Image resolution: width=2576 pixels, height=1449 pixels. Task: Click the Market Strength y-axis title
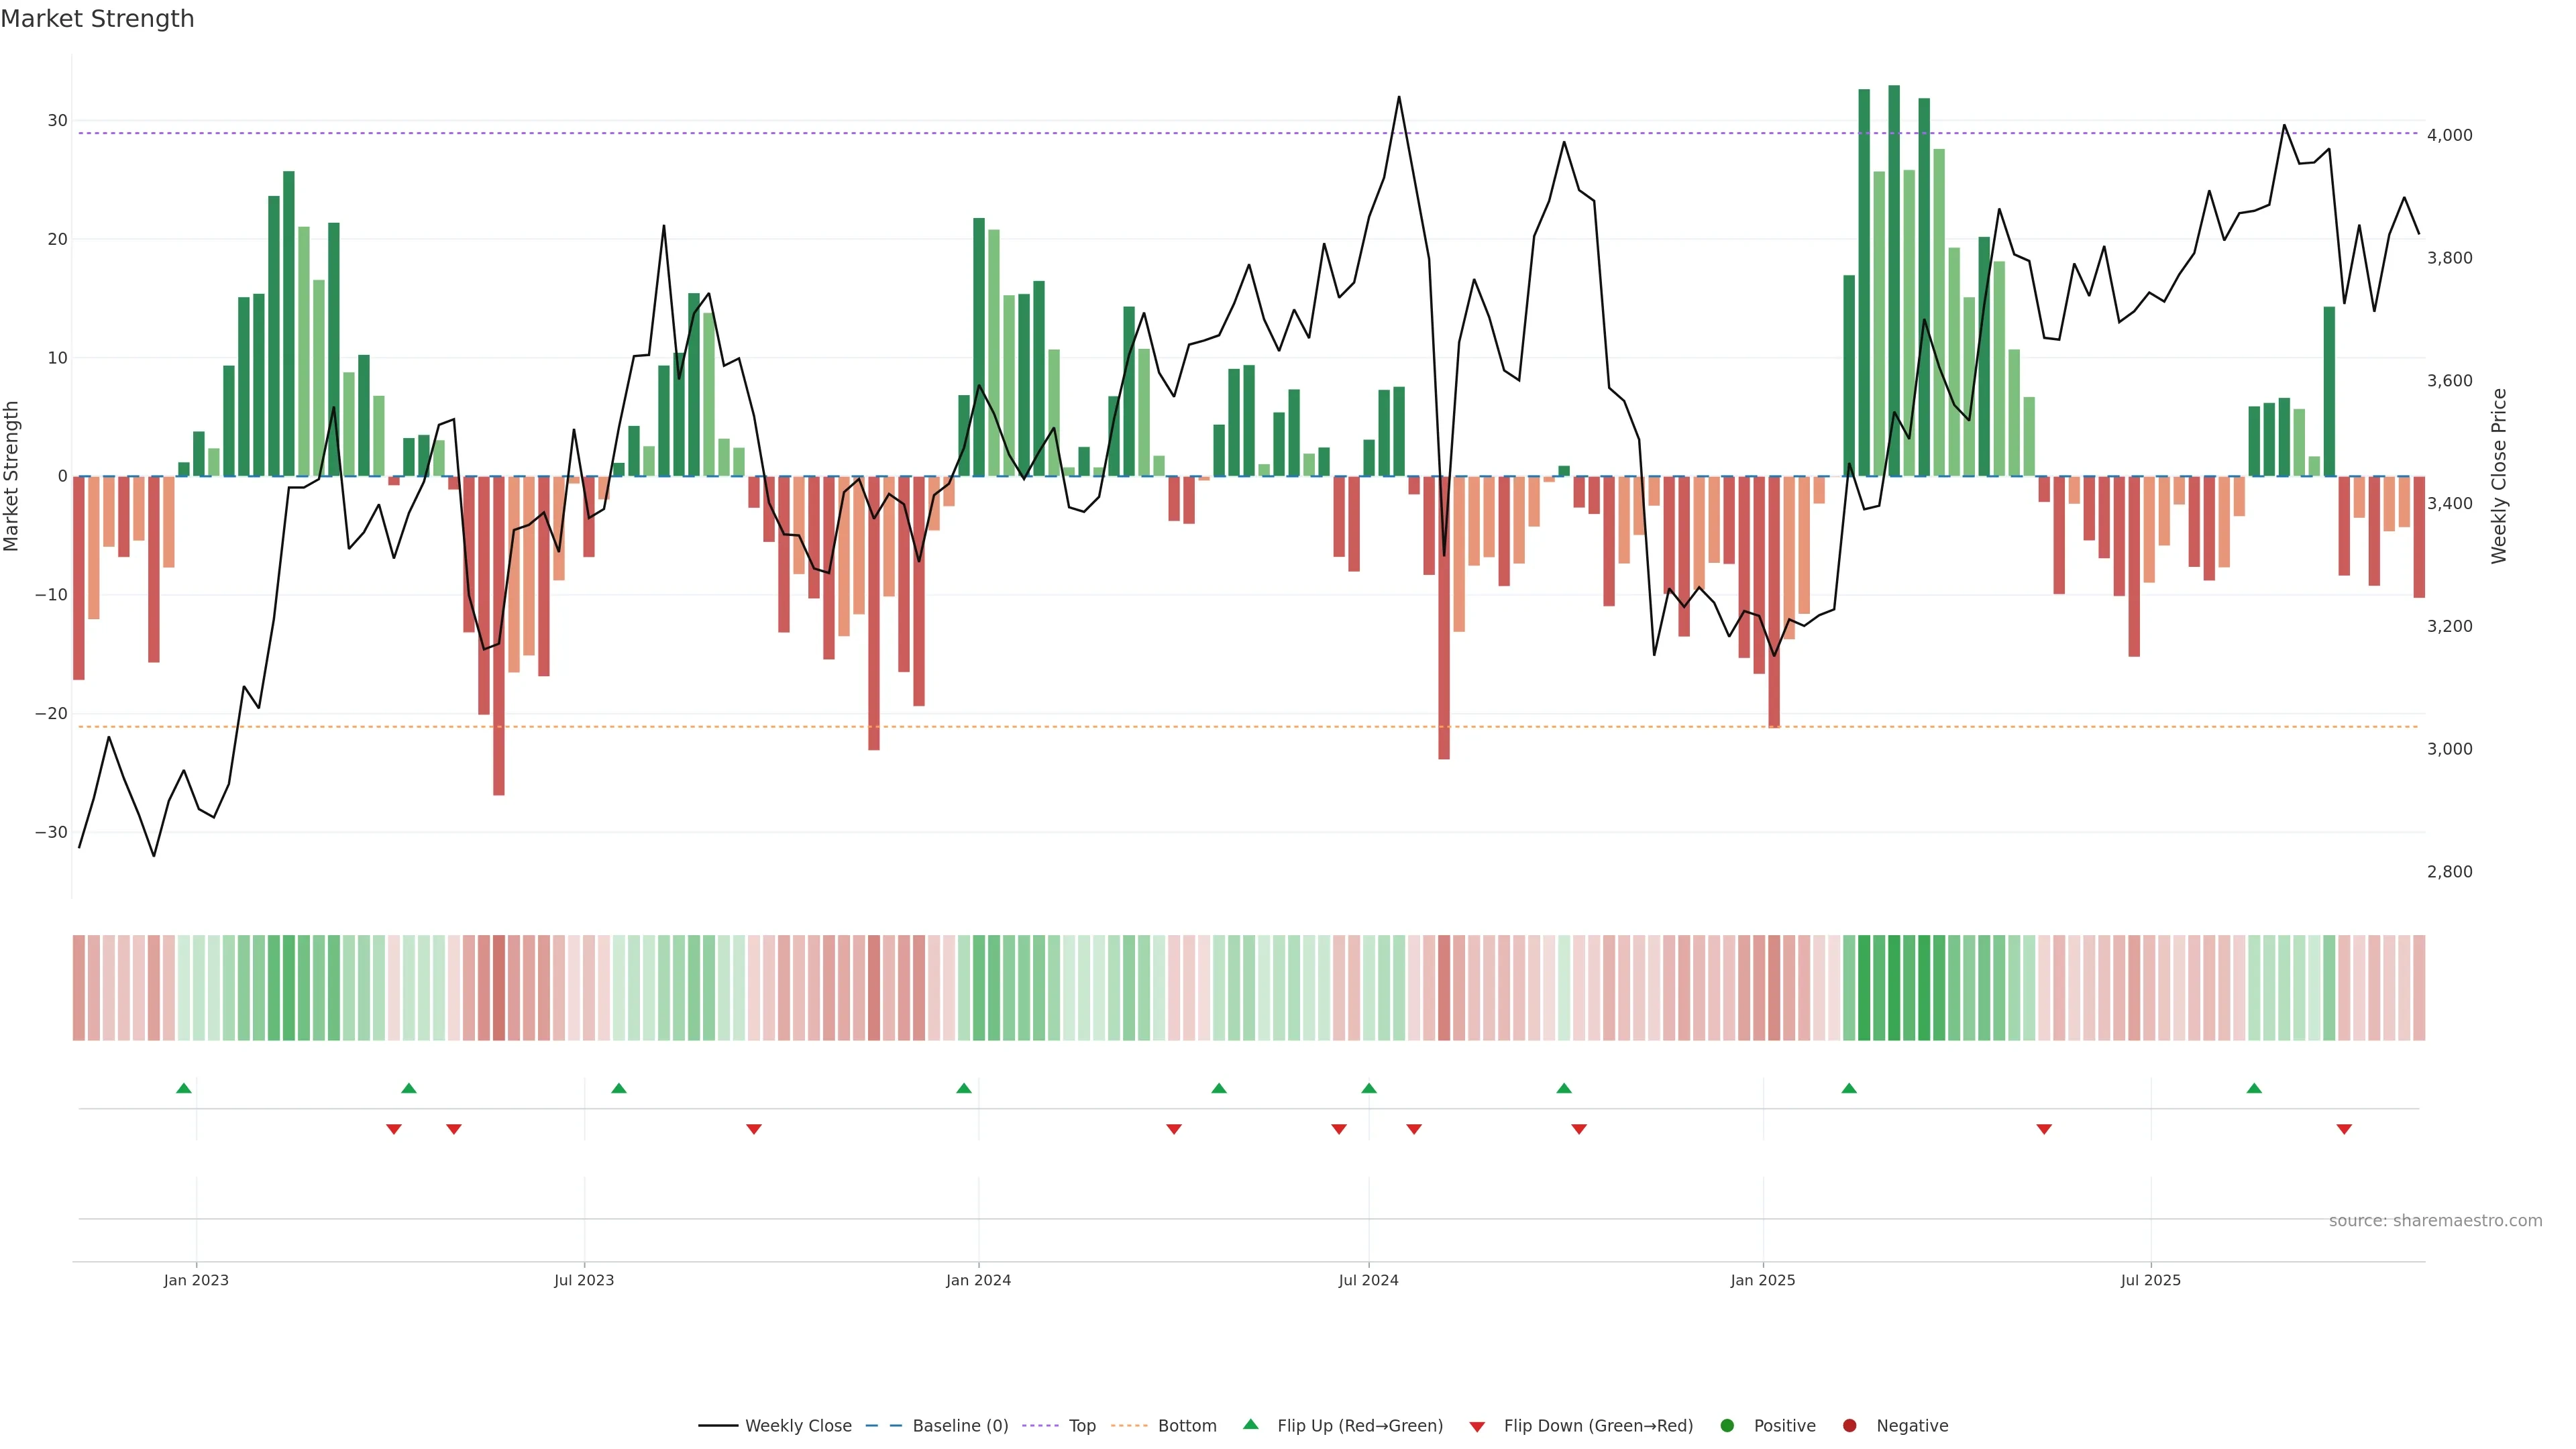pyautogui.click(x=12, y=476)
